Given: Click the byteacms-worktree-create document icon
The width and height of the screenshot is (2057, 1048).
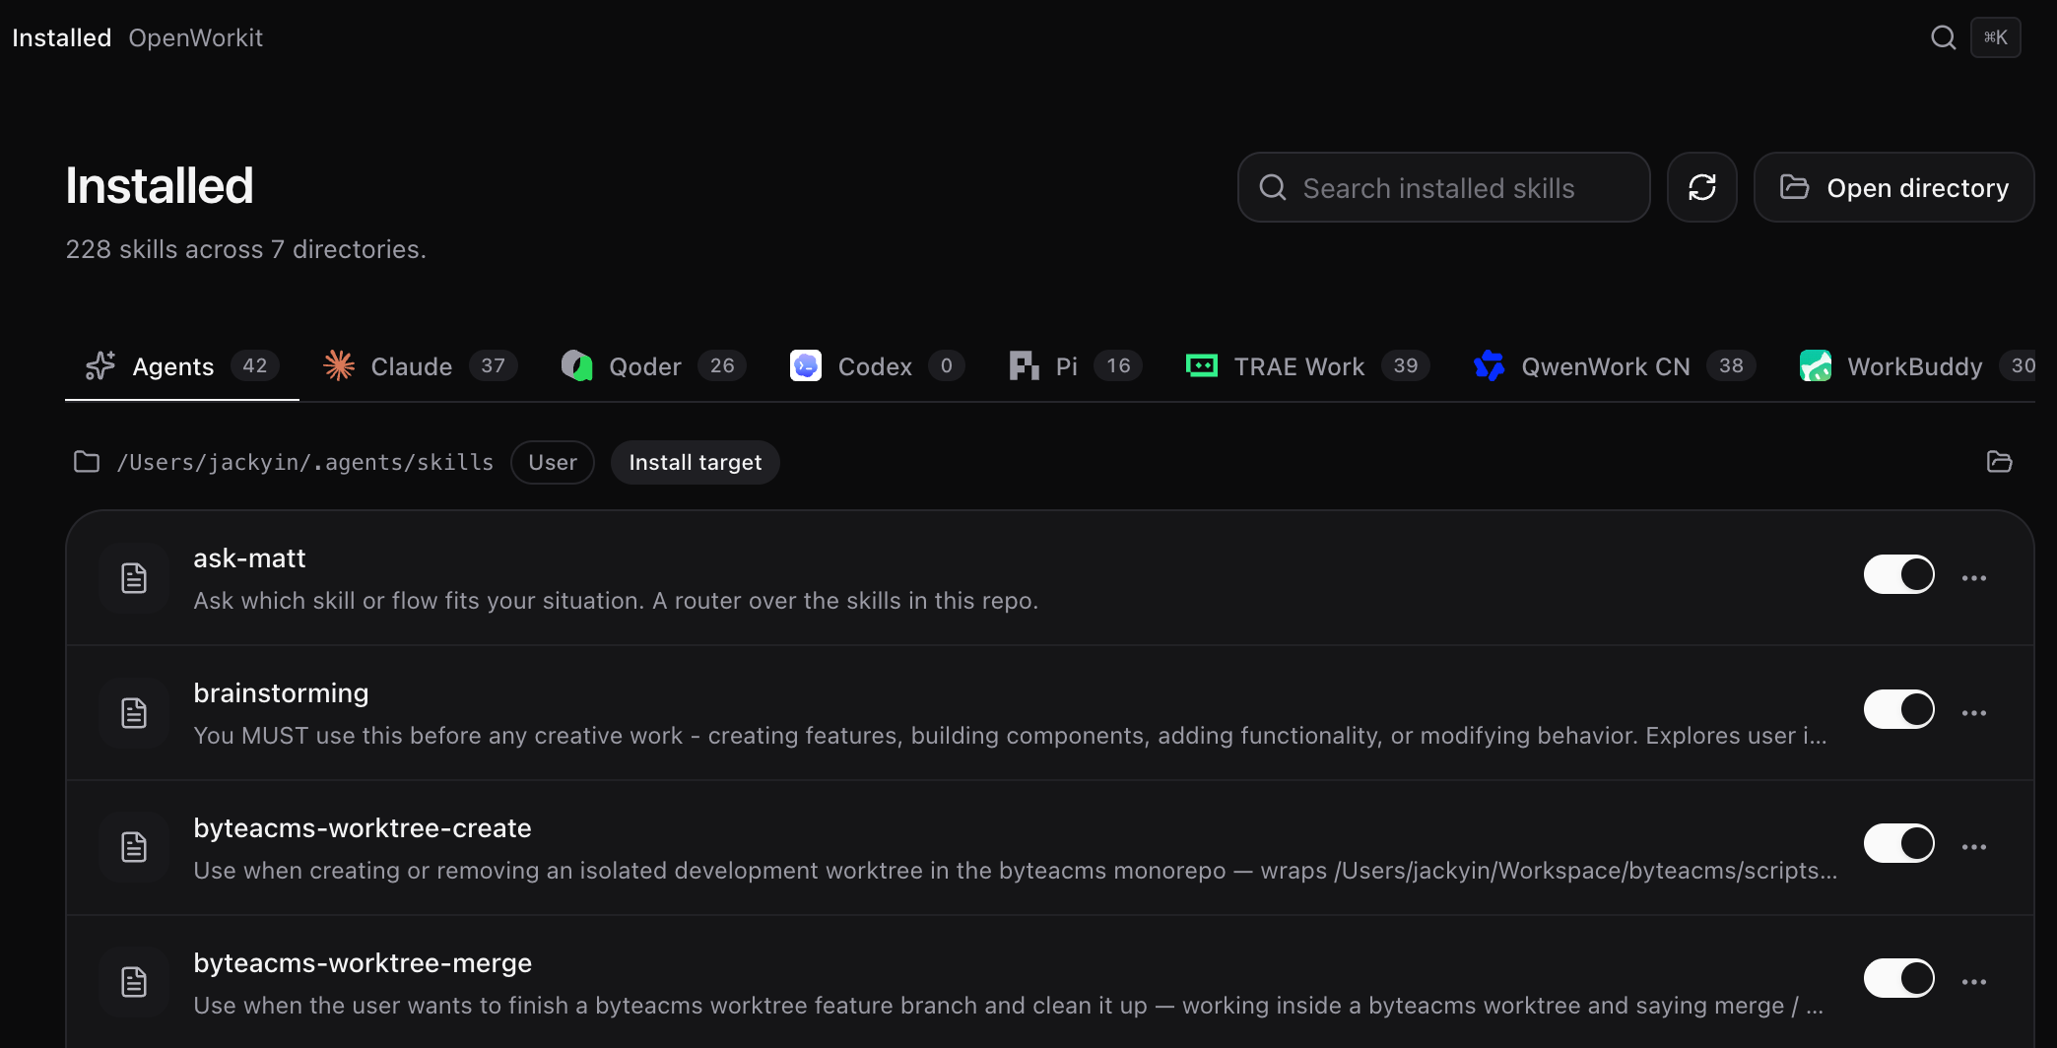Looking at the screenshot, I should click(x=134, y=848).
